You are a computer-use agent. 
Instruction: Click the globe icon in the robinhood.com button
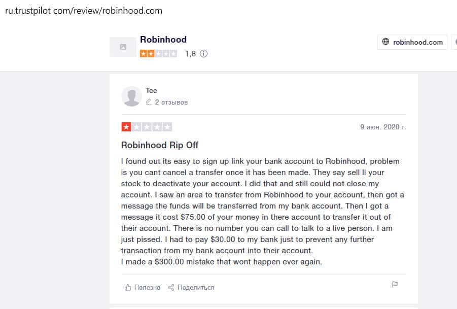(x=385, y=42)
